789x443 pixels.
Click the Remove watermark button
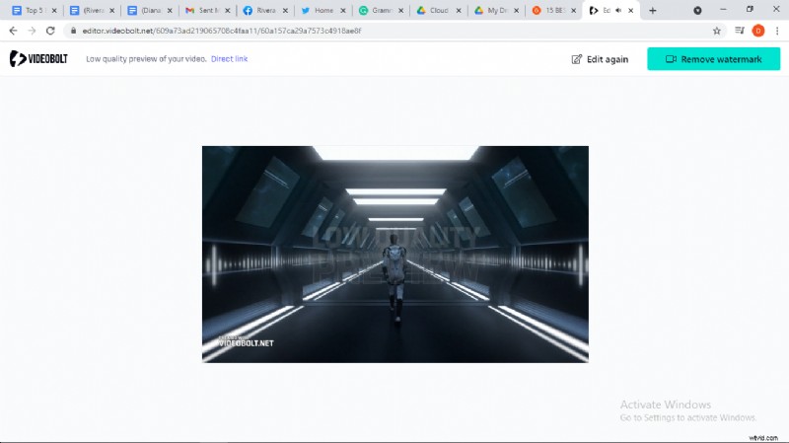[x=713, y=59]
